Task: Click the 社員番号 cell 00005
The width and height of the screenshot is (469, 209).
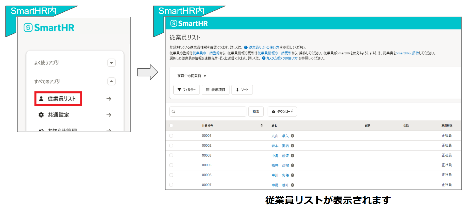Action: pos(207,165)
